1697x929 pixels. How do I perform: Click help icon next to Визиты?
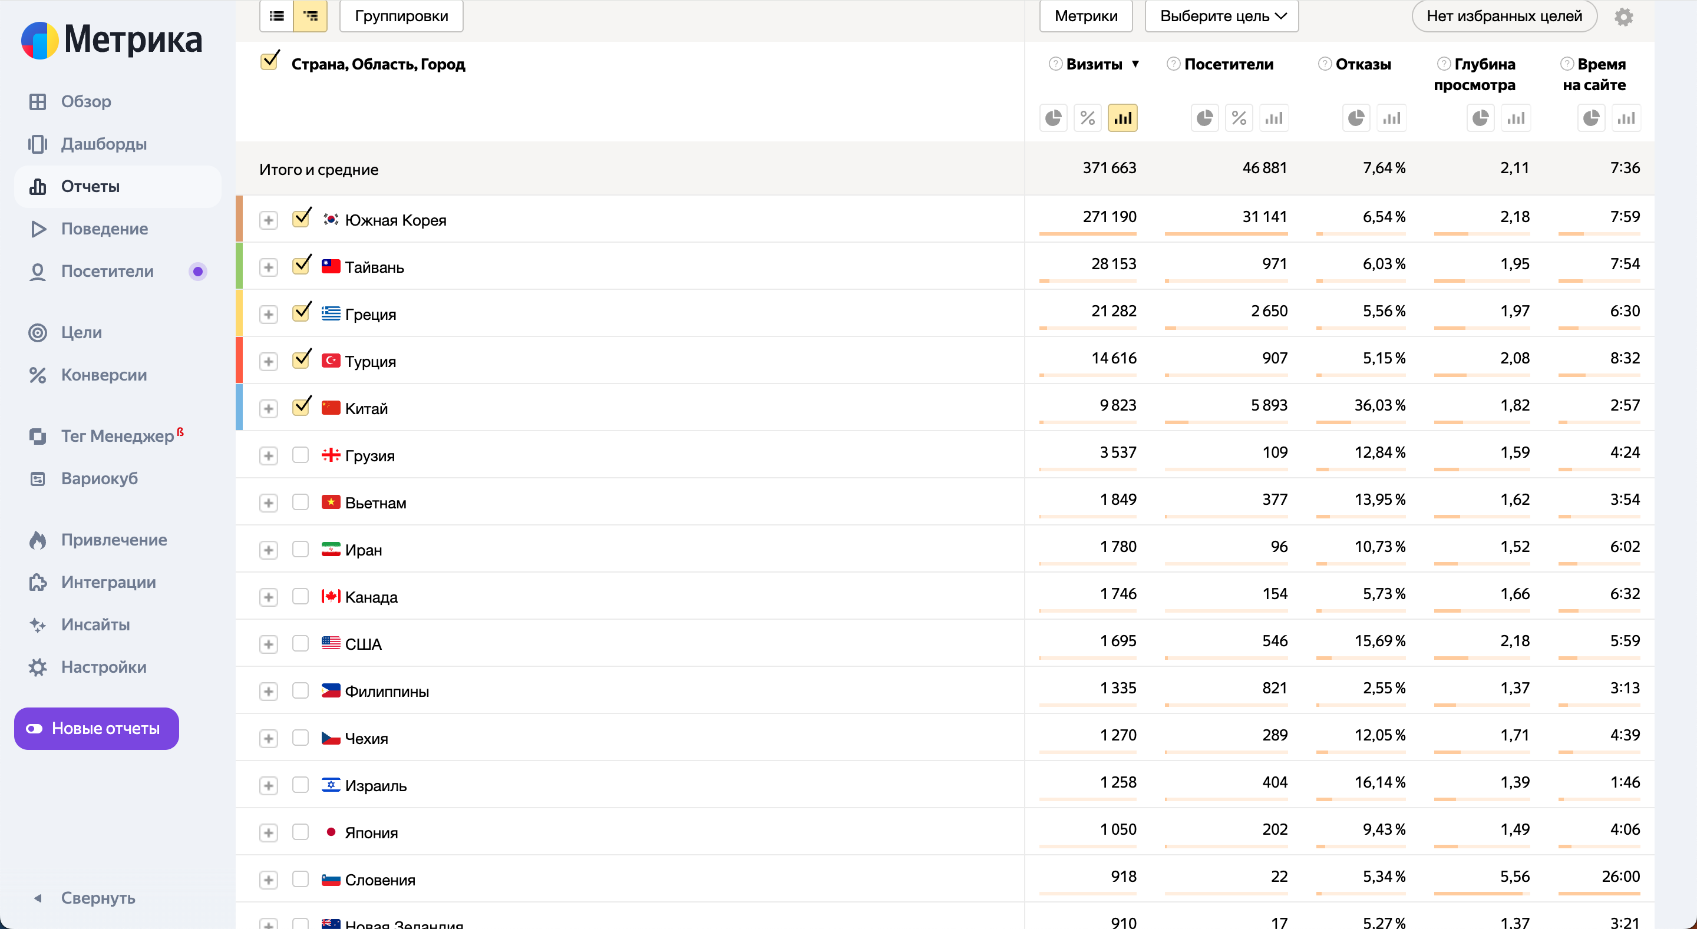point(1055,64)
